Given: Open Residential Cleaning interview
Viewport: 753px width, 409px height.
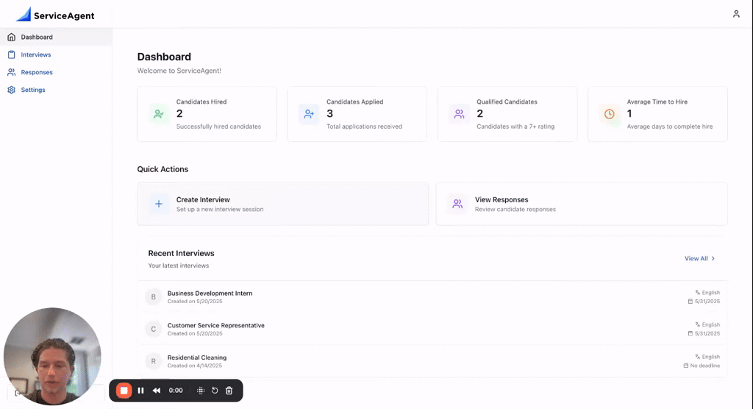Looking at the screenshot, I should 432,361.
